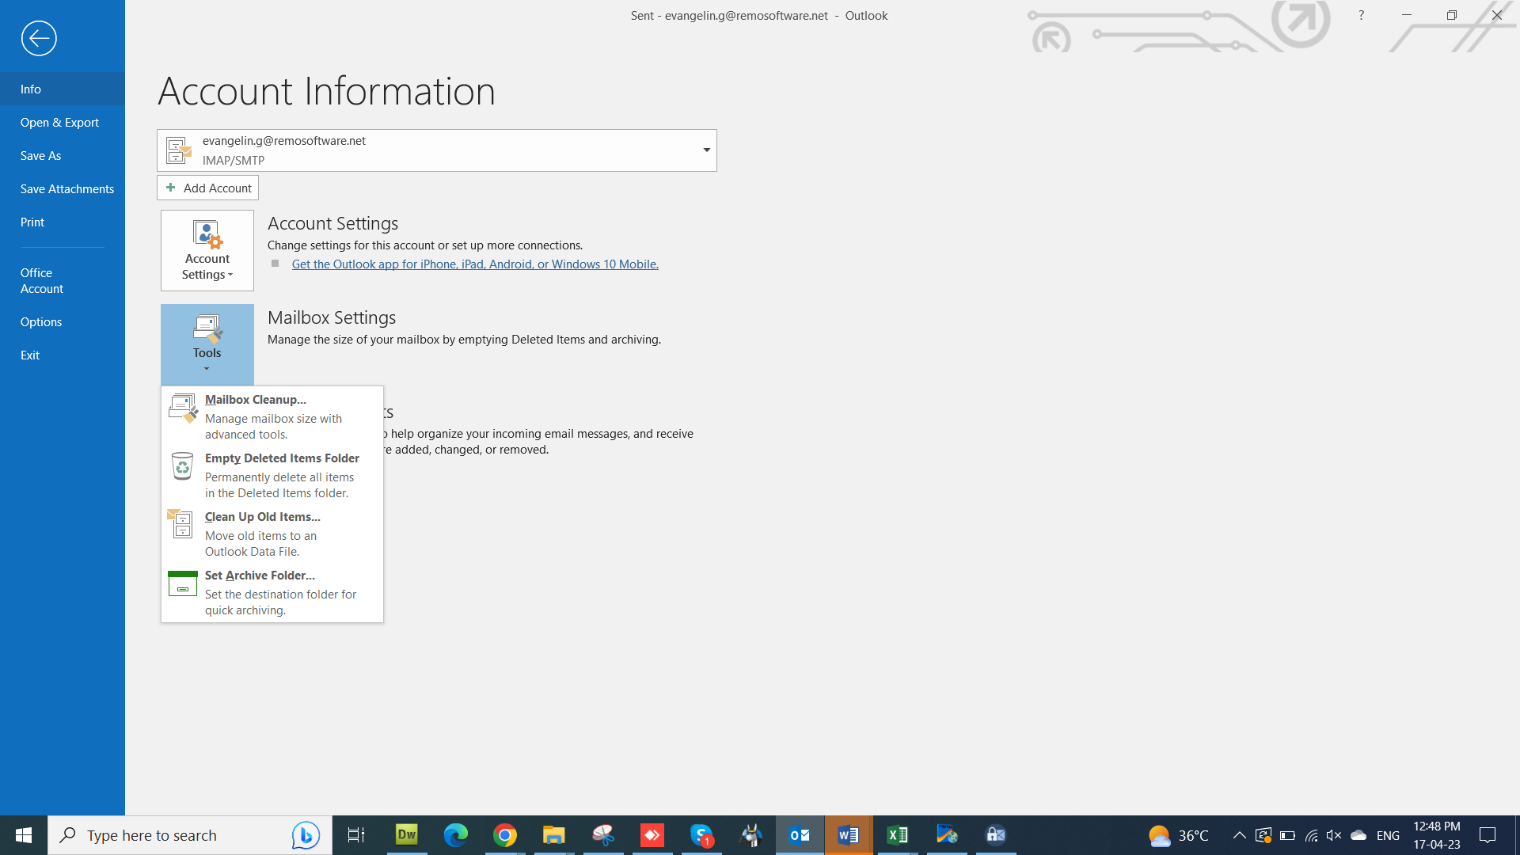
Task: Click the mailbox icon beside the email address
Action: point(177,150)
